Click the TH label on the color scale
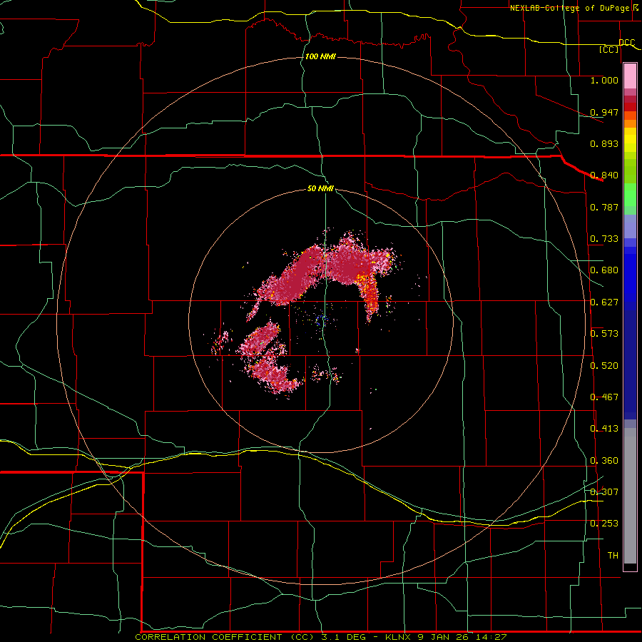The image size is (642, 642). coord(613,555)
